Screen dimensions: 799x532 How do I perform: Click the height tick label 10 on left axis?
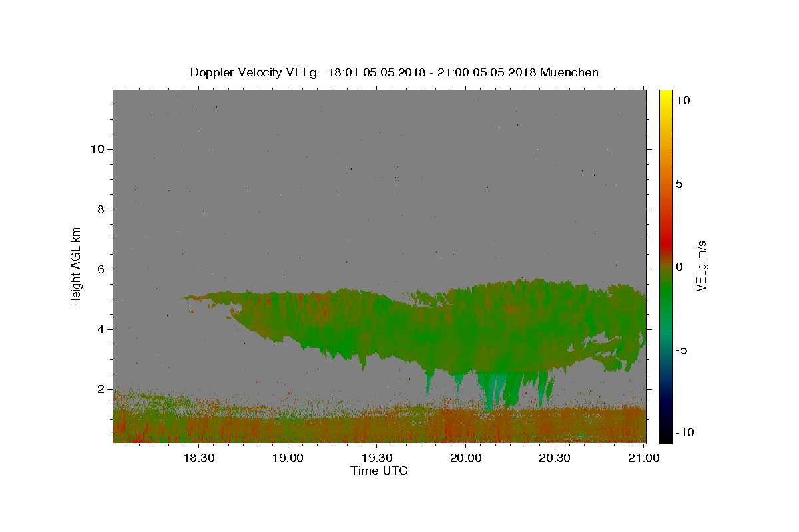coord(98,149)
